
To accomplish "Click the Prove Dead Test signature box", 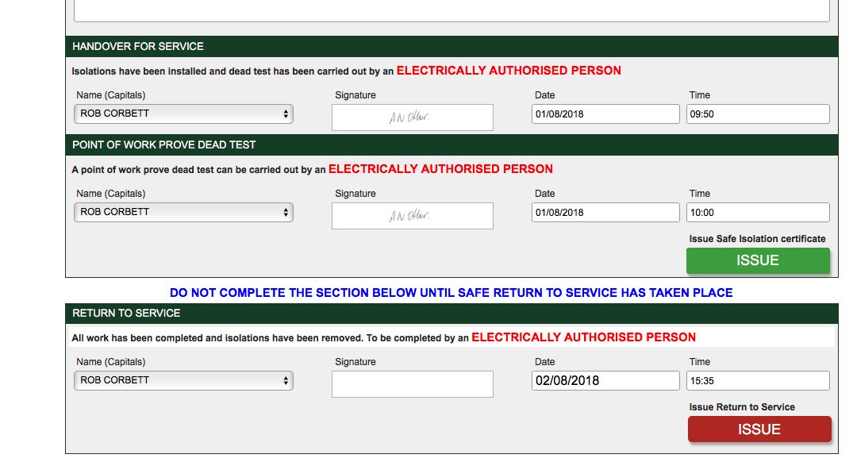I will click(x=412, y=215).
